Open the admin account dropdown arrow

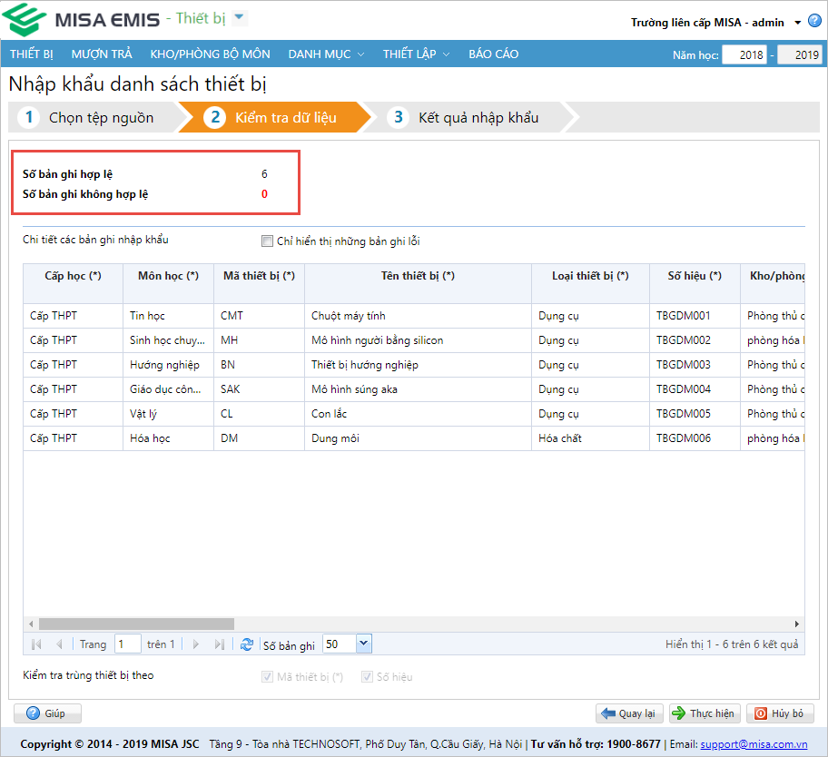[x=797, y=23]
